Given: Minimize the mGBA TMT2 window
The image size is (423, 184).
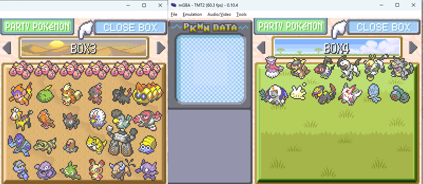Looking at the screenshot, I should pyautogui.click(x=381, y=5).
